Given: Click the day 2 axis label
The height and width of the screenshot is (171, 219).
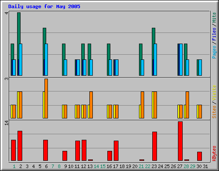Looking at the screenshot, I should [x=21, y=166].
